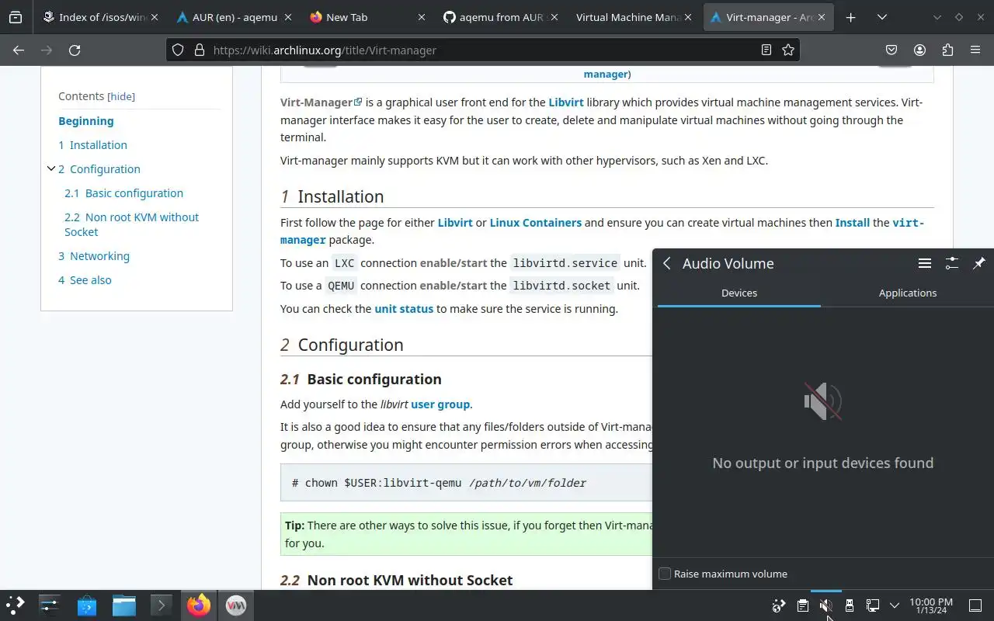Go to '2 Configuration' contents entry
This screenshot has width=994, height=621.
[x=99, y=169]
